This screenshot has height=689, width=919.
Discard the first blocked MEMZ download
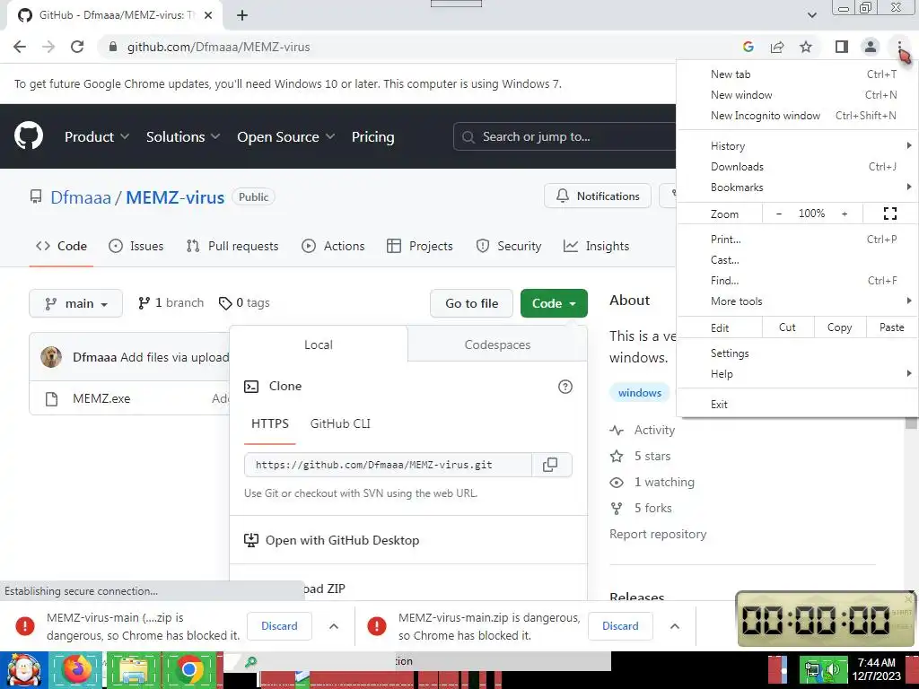(x=279, y=626)
